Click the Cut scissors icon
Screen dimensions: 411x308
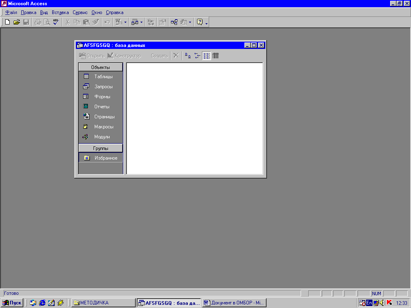point(67,22)
